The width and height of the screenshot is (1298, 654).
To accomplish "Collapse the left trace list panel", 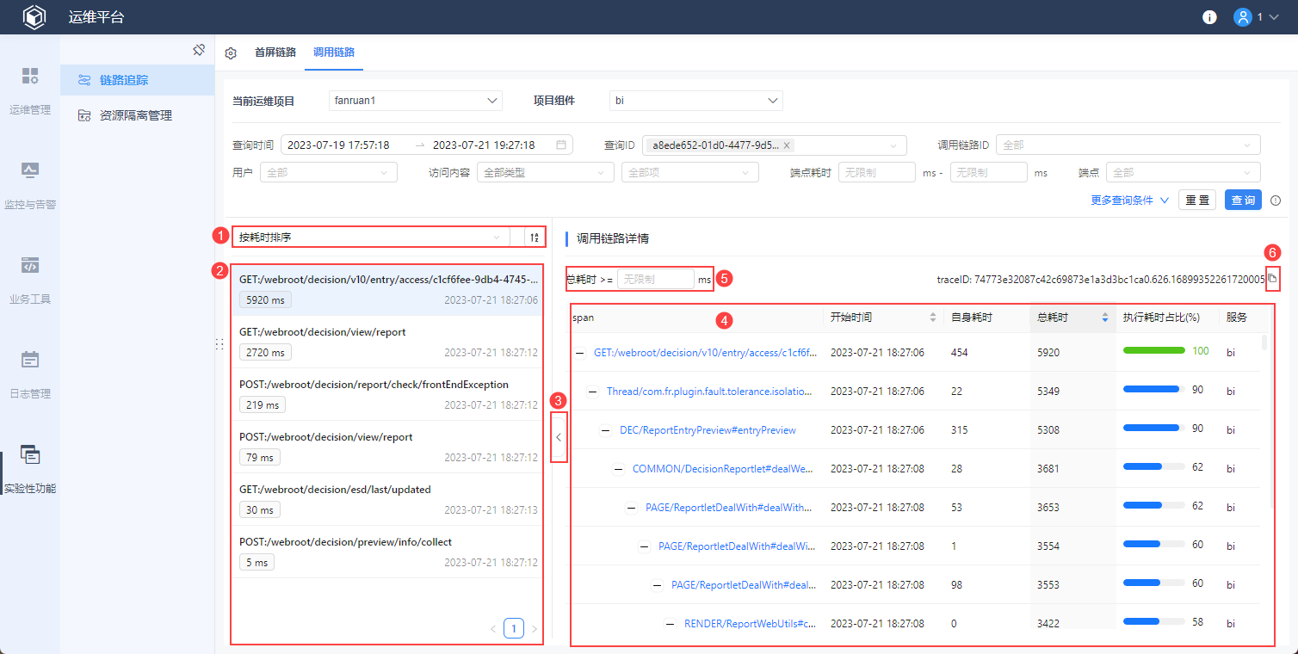I will 559,437.
